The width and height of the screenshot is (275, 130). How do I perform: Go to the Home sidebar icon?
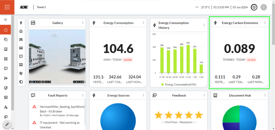(x=6, y=30)
